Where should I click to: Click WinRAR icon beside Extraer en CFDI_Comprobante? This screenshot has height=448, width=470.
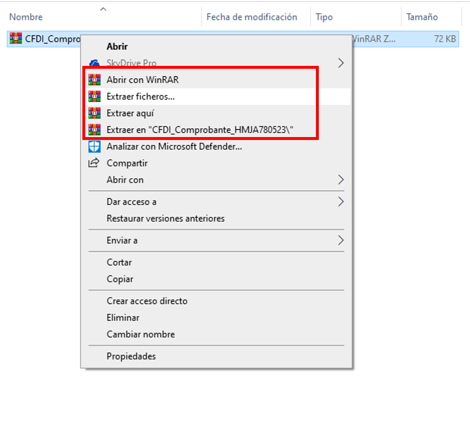coord(94,130)
